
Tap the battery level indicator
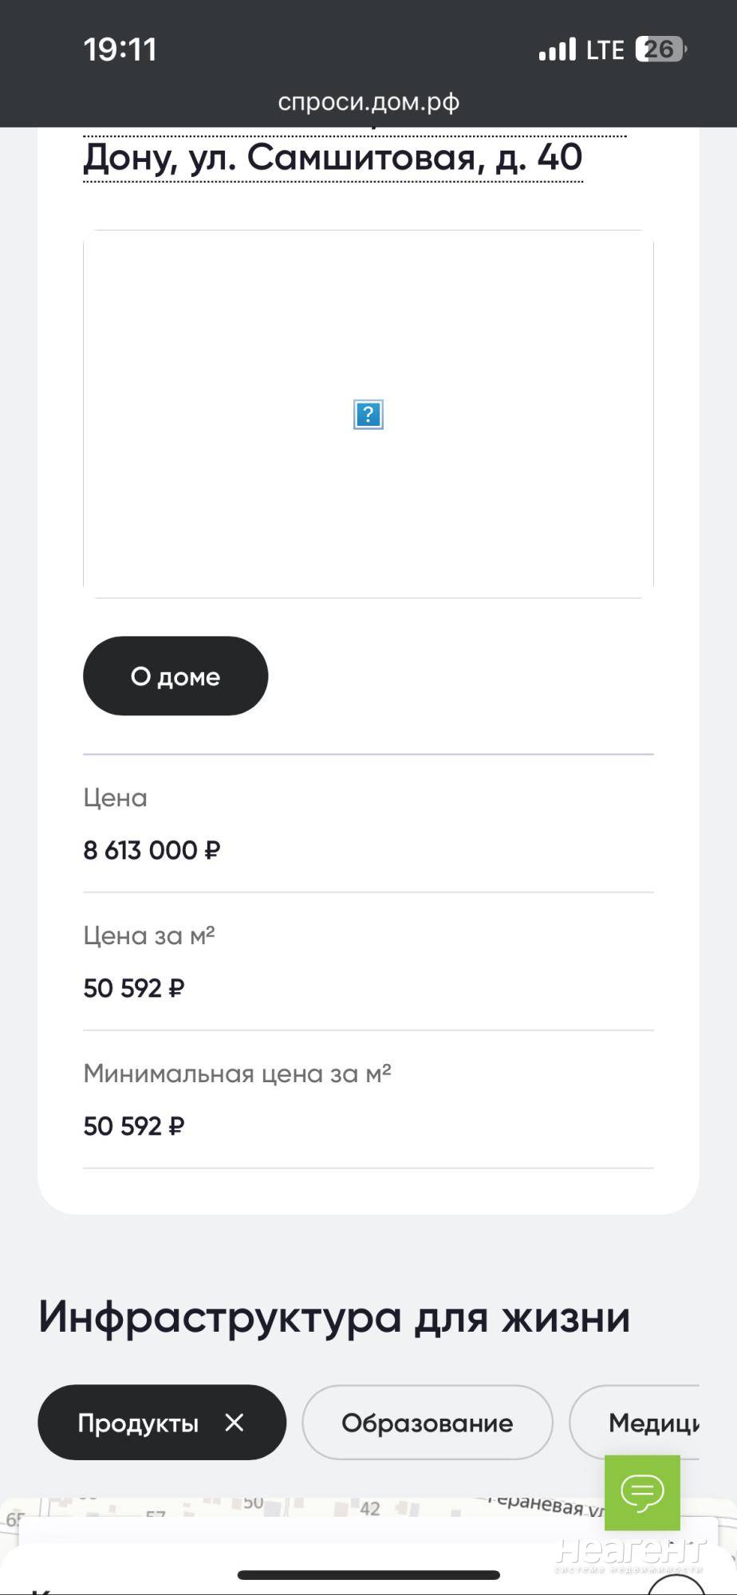(x=660, y=49)
